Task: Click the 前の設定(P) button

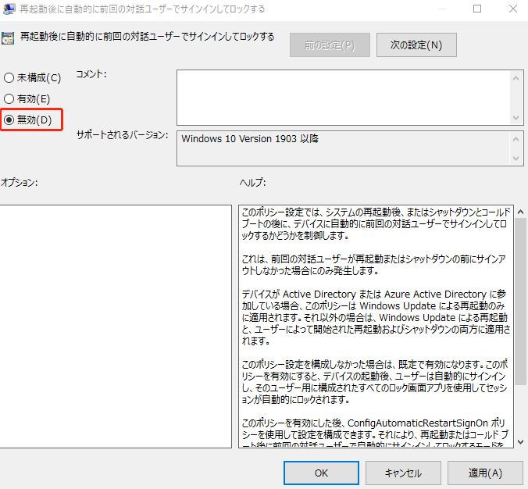Action: coord(329,45)
